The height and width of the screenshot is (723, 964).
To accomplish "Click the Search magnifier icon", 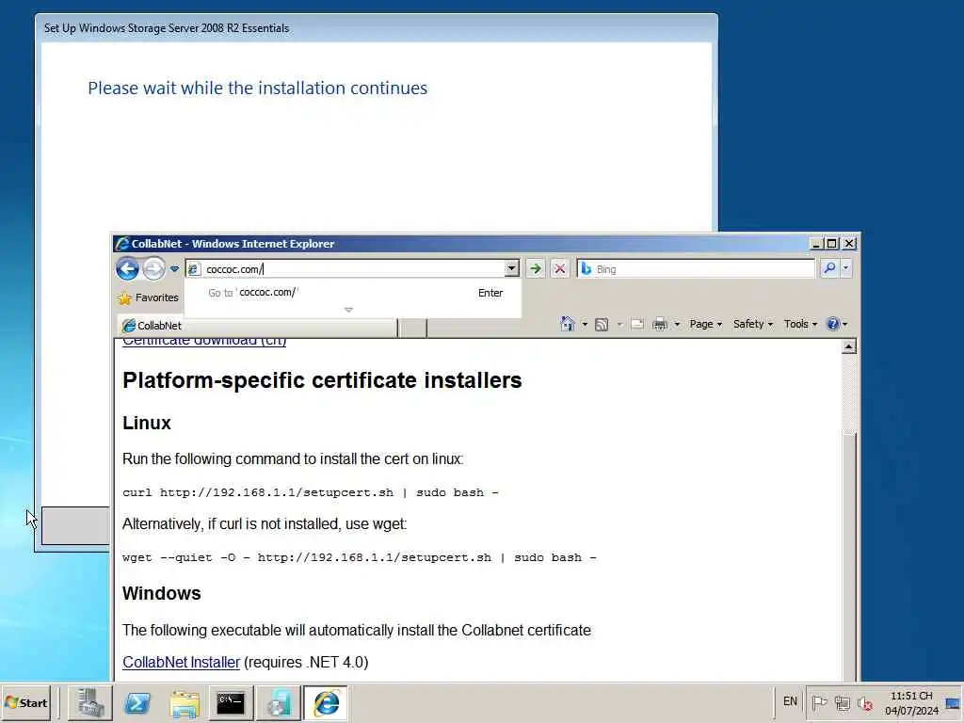I will click(x=830, y=268).
